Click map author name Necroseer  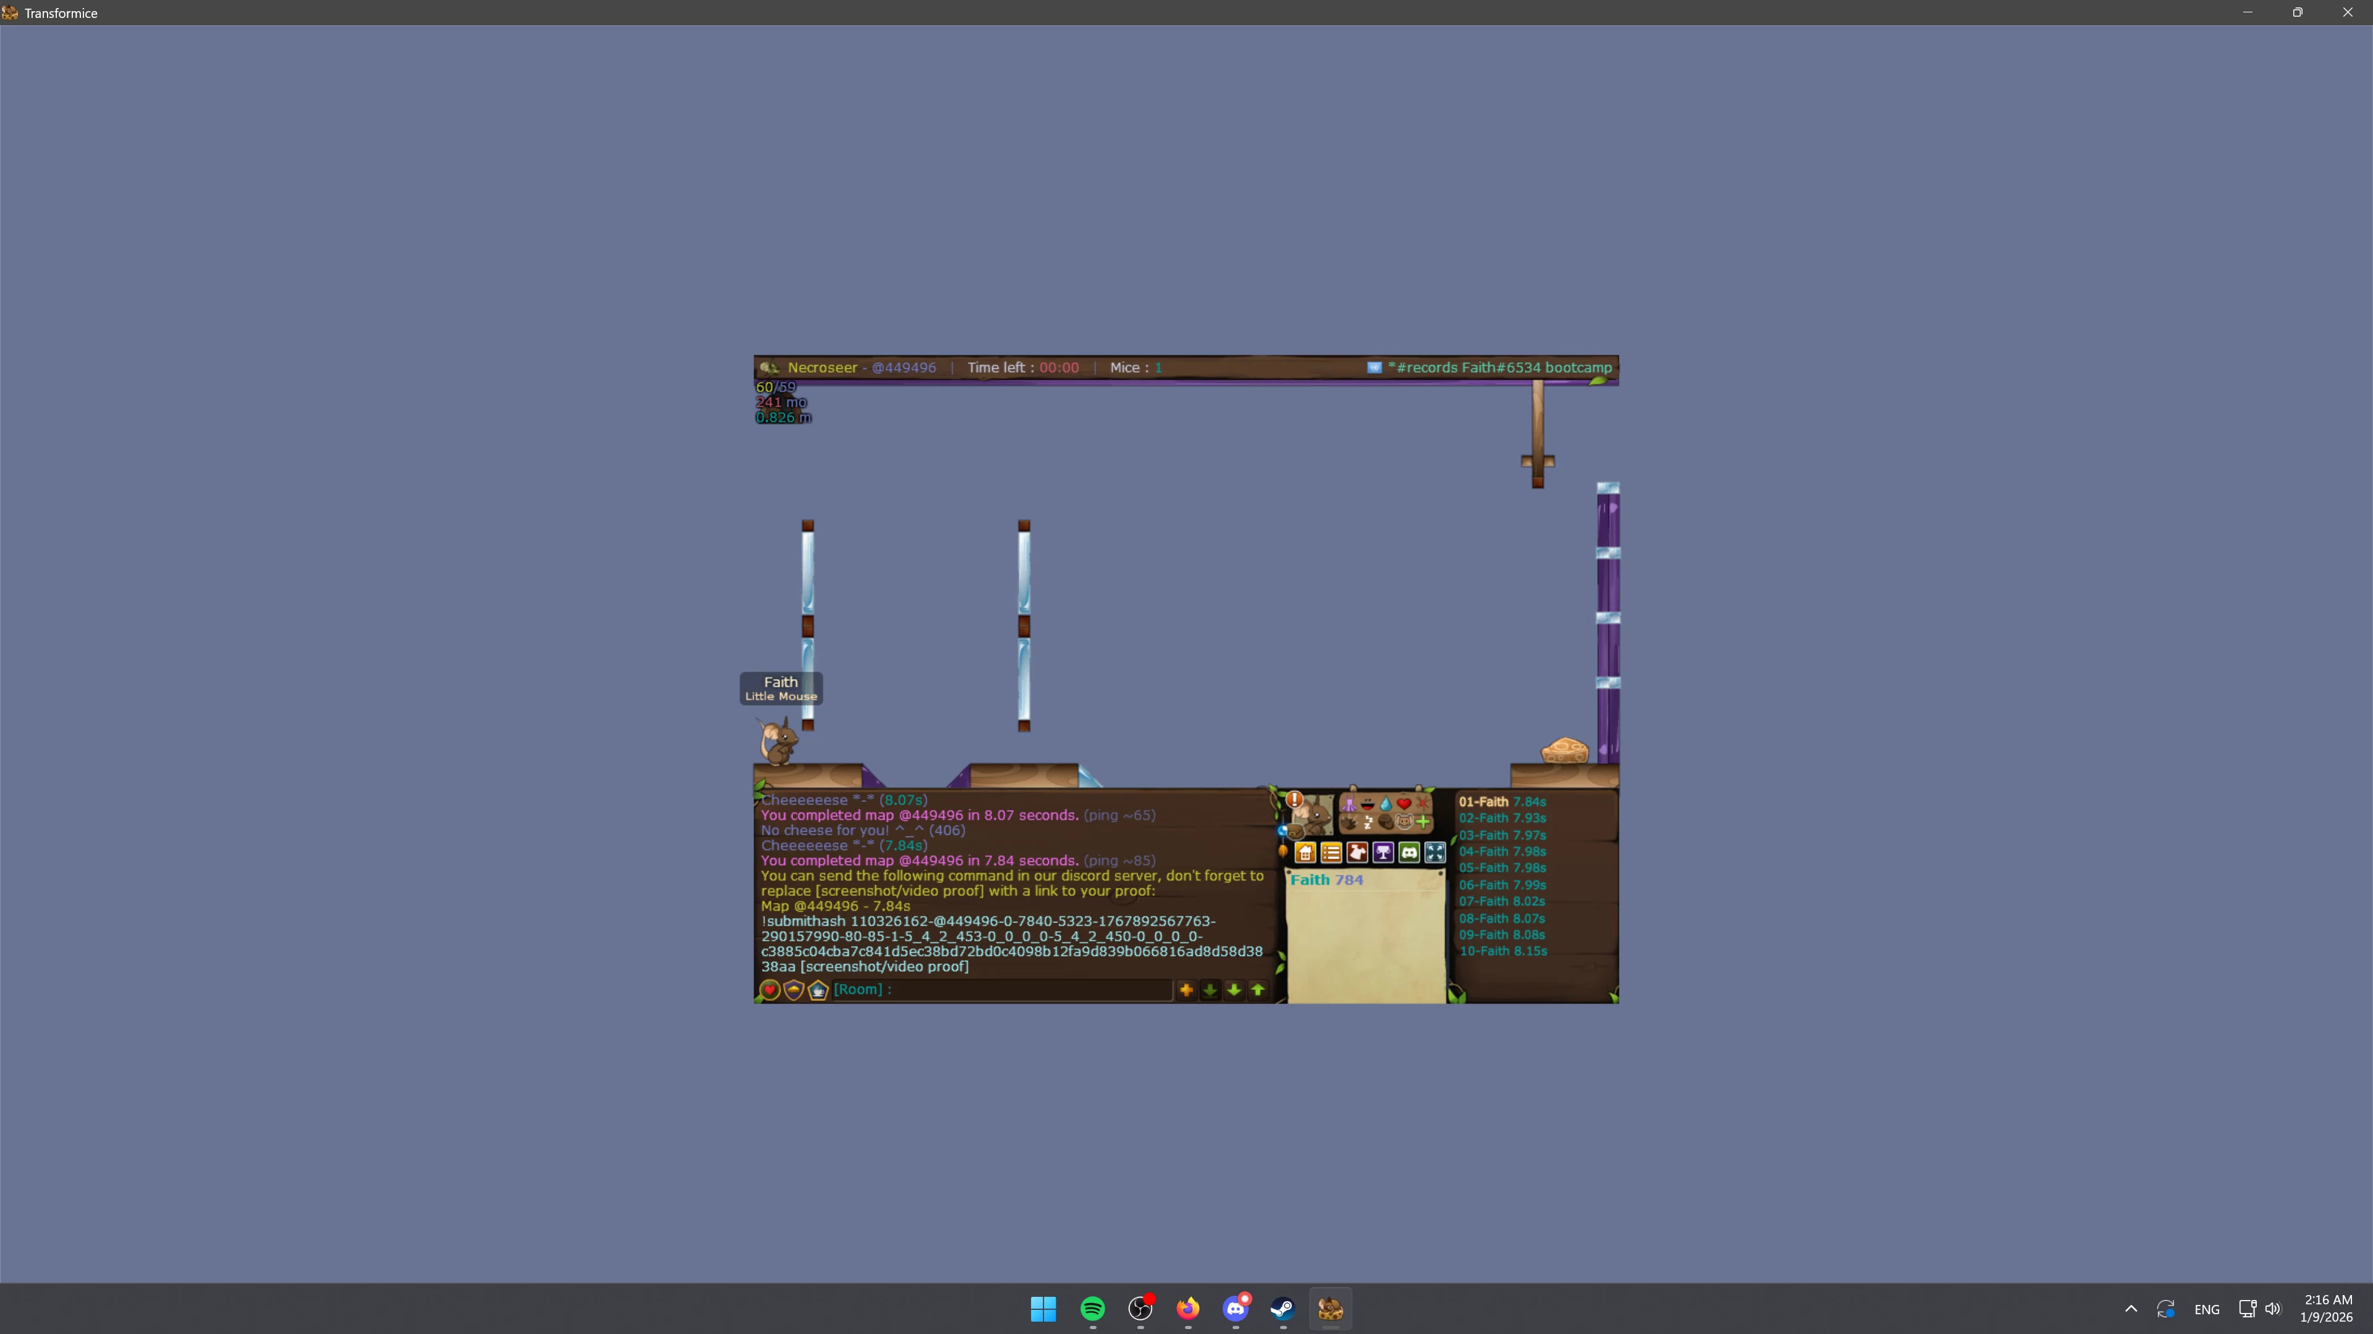[x=823, y=368]
